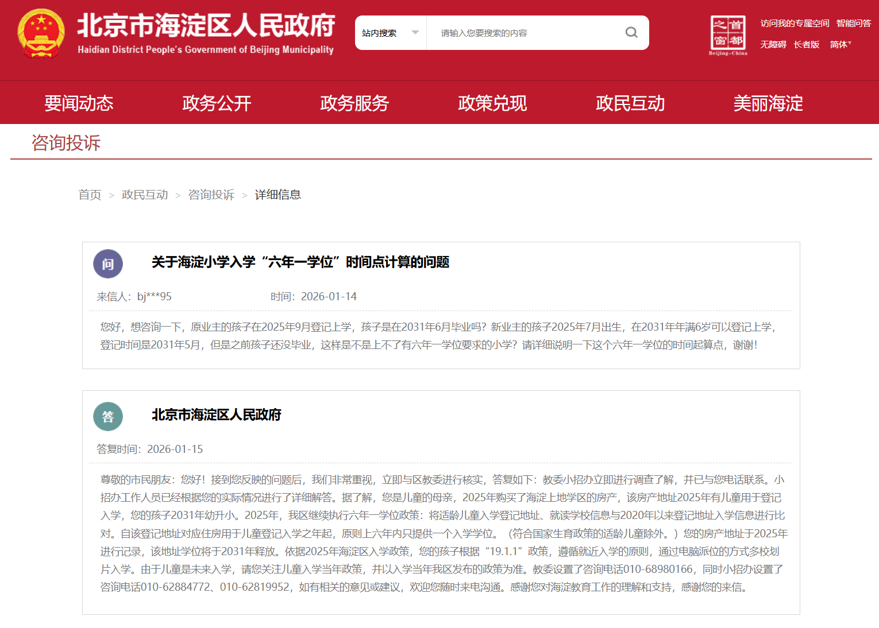
Task: Click the national emblem logo
Action: (x=41, y=33)
